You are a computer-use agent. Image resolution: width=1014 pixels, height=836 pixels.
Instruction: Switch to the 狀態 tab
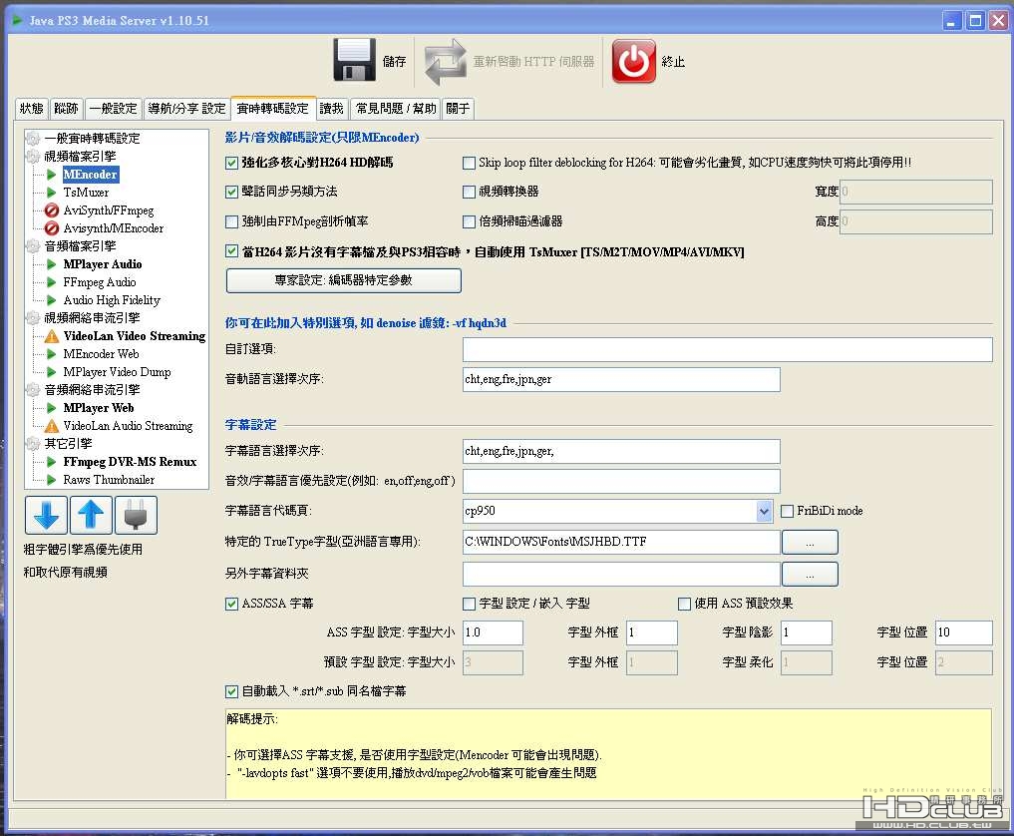31,109
